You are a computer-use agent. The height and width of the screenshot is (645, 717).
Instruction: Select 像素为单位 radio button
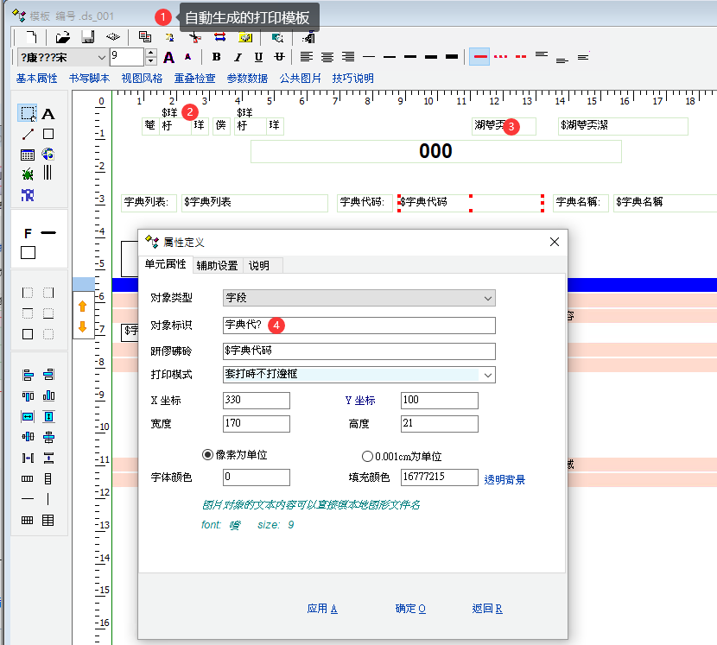pyautogui.click(x=207, y=455)
